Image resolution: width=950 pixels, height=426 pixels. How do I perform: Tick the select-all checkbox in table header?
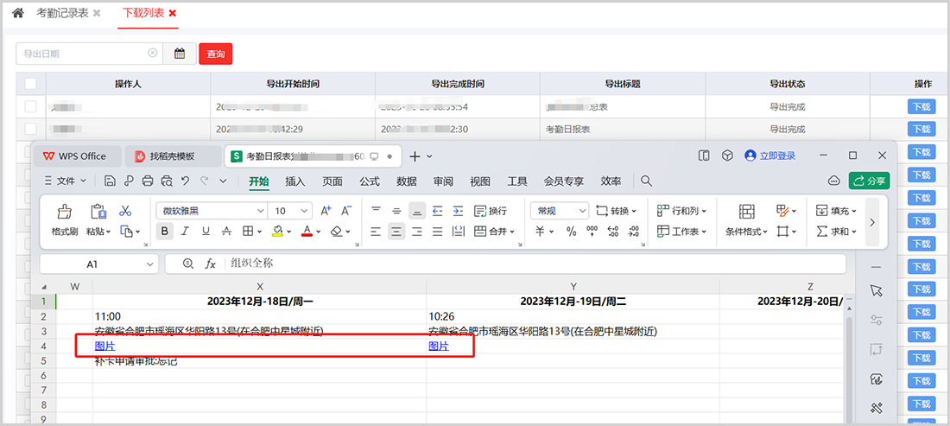point(30,84)
